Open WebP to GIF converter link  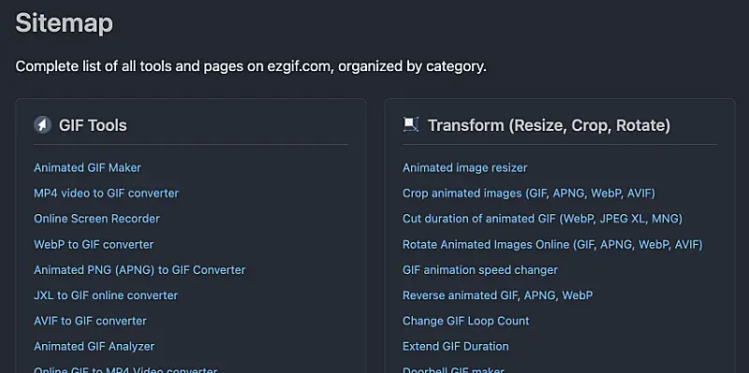(94, 245)
